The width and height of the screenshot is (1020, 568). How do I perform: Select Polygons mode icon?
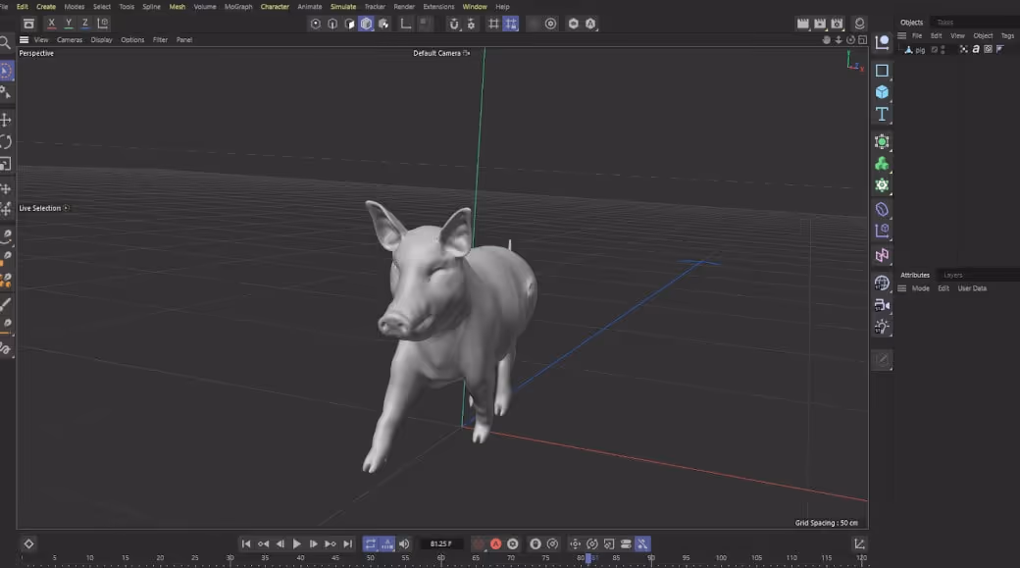tap(349, 25)
